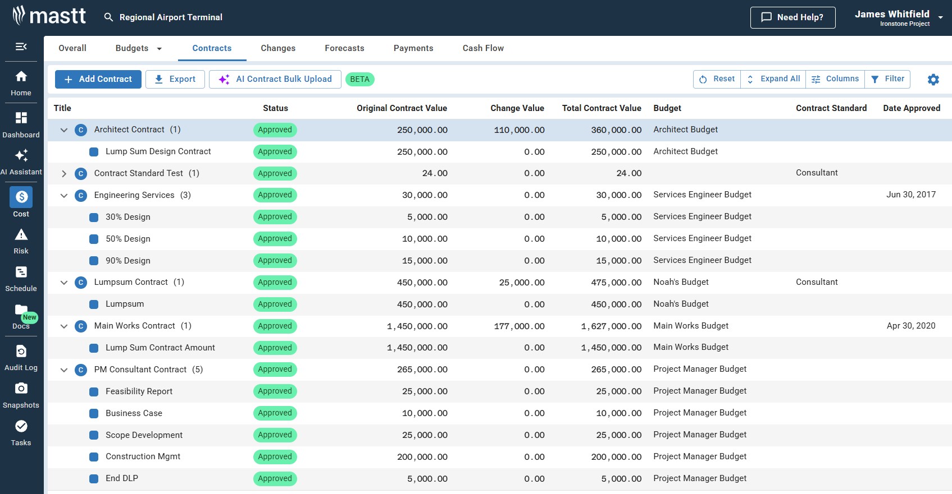The height and width of the screenshot is (494, 952).
Task: Click the BETA badge
Action: 360,79
